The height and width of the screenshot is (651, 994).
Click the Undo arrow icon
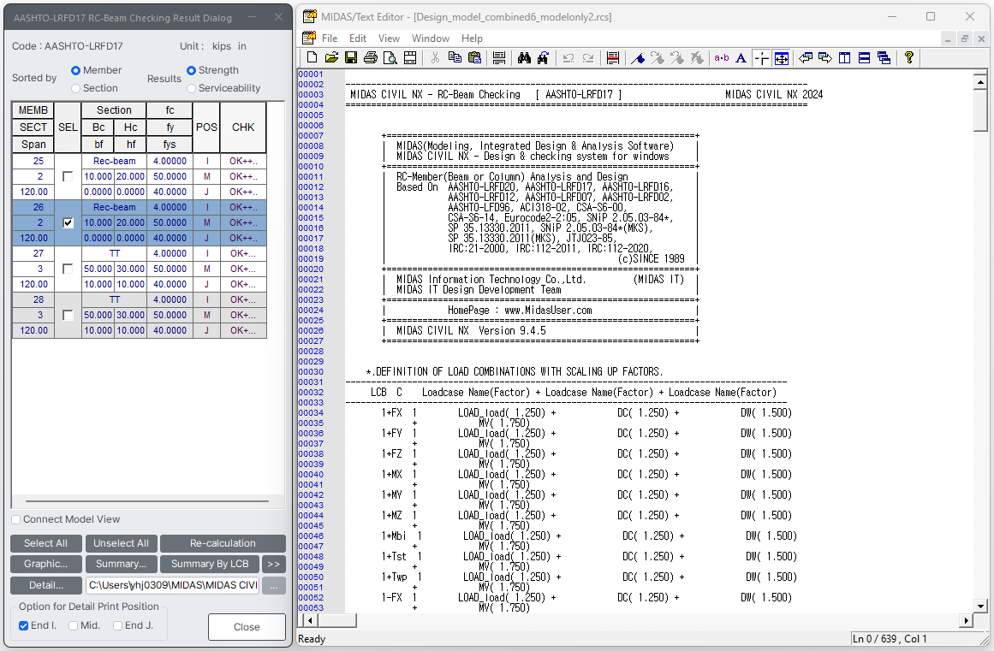pos(568,57)
